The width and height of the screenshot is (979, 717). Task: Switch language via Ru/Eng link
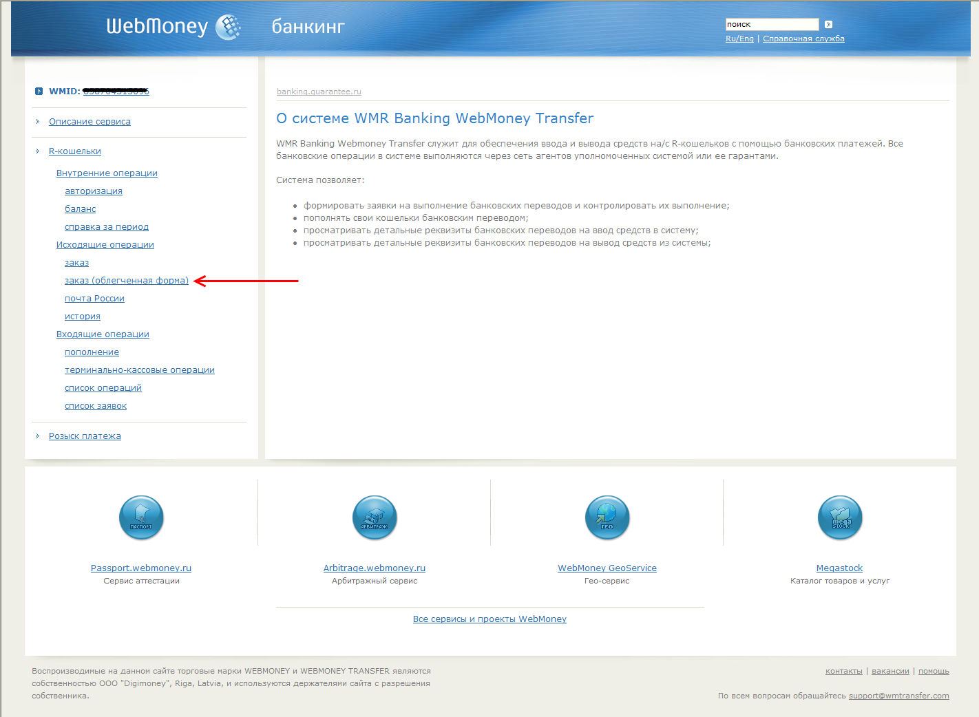739,39
